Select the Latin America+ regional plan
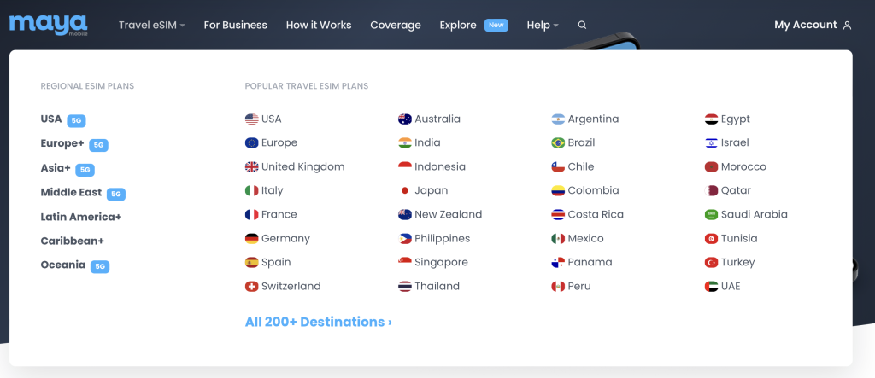 click(x=81, y=217)
